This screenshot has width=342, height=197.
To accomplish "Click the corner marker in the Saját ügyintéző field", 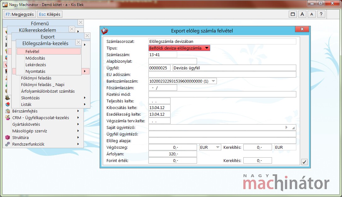I will (x=293, y=128).
